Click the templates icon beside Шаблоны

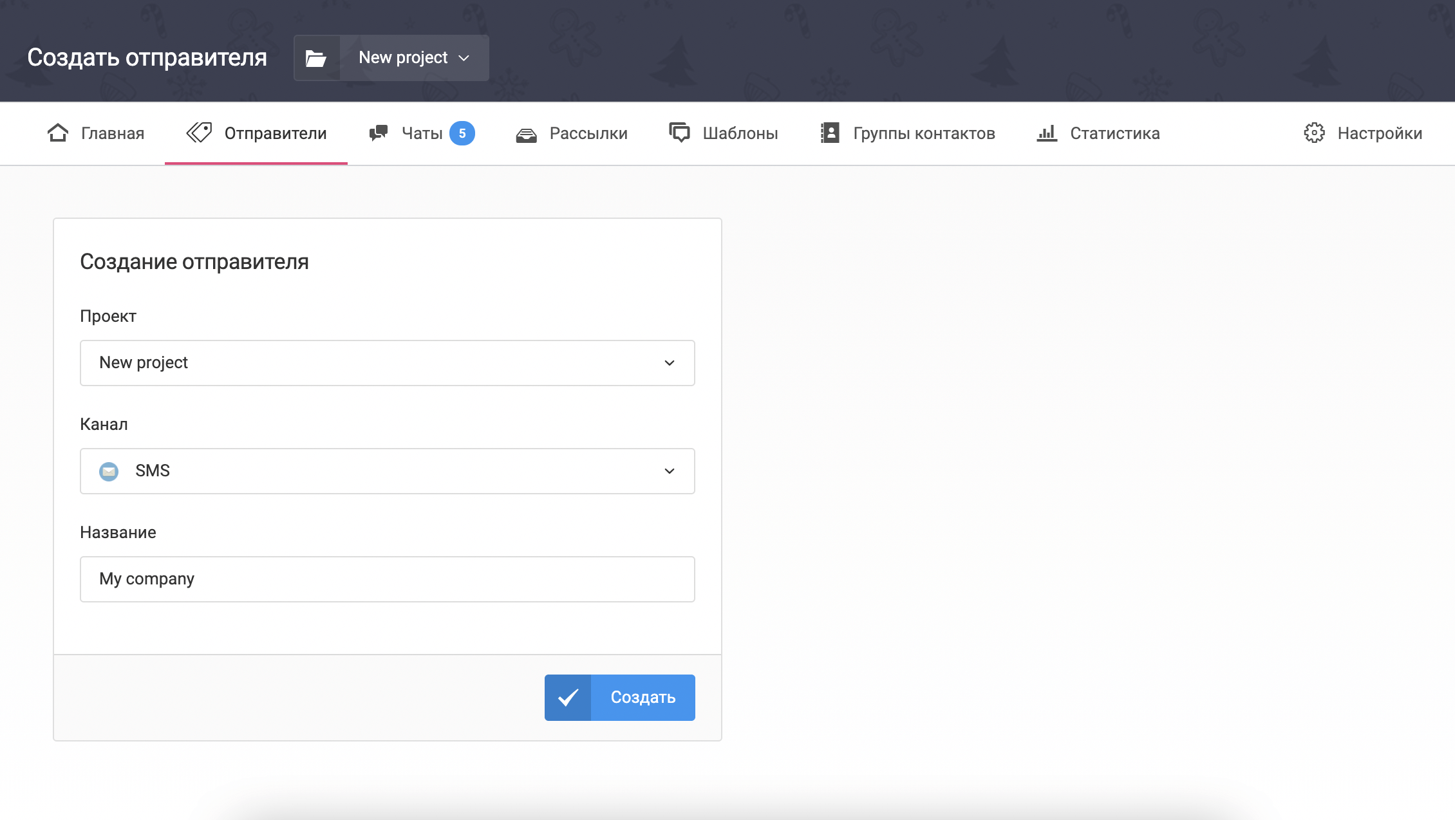click(679, 133)
